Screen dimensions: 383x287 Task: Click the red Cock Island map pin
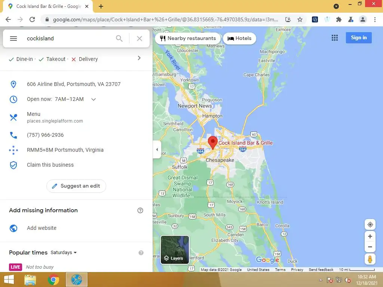coord(213,142)
